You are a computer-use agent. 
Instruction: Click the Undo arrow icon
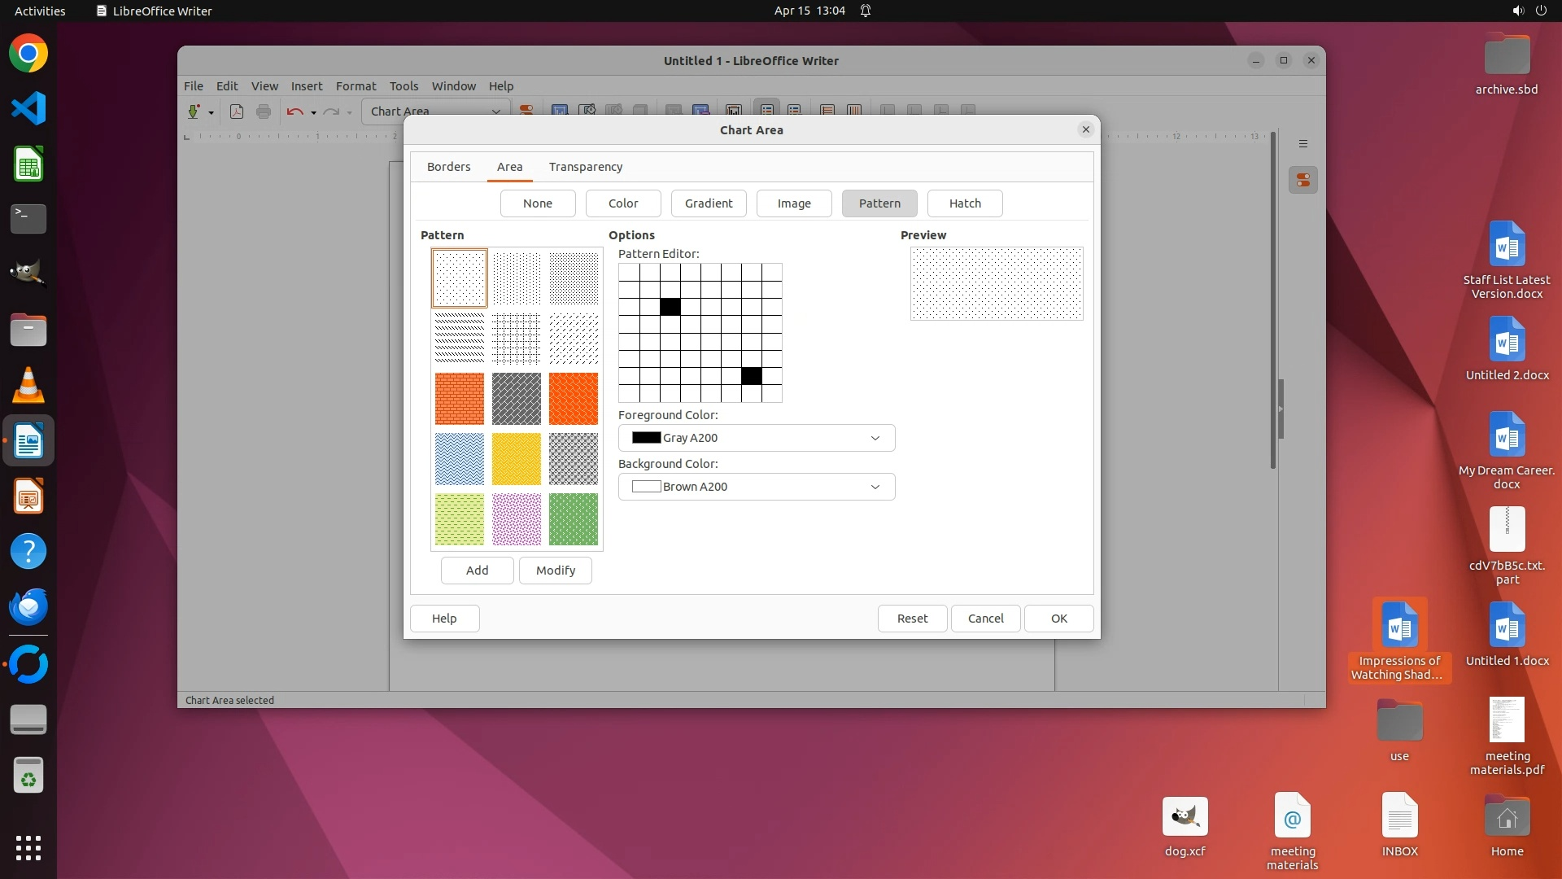click(295, 112)
